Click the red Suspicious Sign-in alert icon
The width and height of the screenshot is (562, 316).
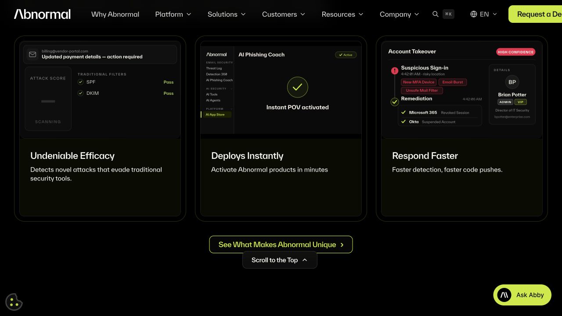tap(395, 70)
